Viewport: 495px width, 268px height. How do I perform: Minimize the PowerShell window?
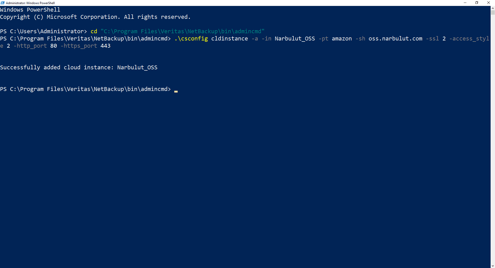pyautogui.click(x=465, y=3)
